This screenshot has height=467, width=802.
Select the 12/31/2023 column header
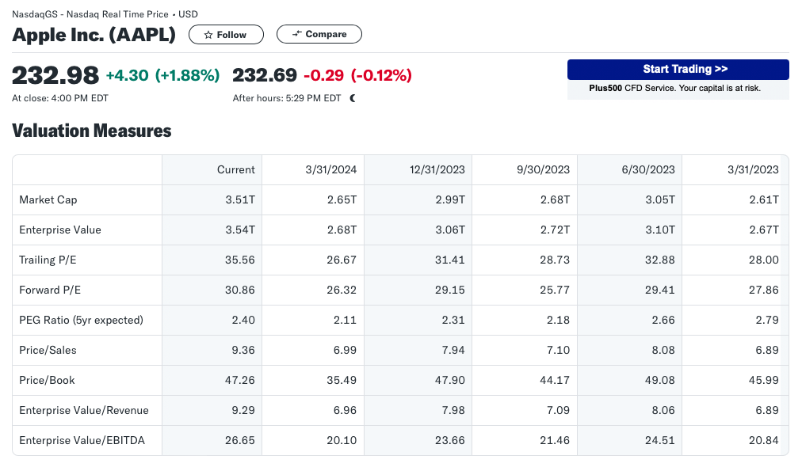(437, 169)
